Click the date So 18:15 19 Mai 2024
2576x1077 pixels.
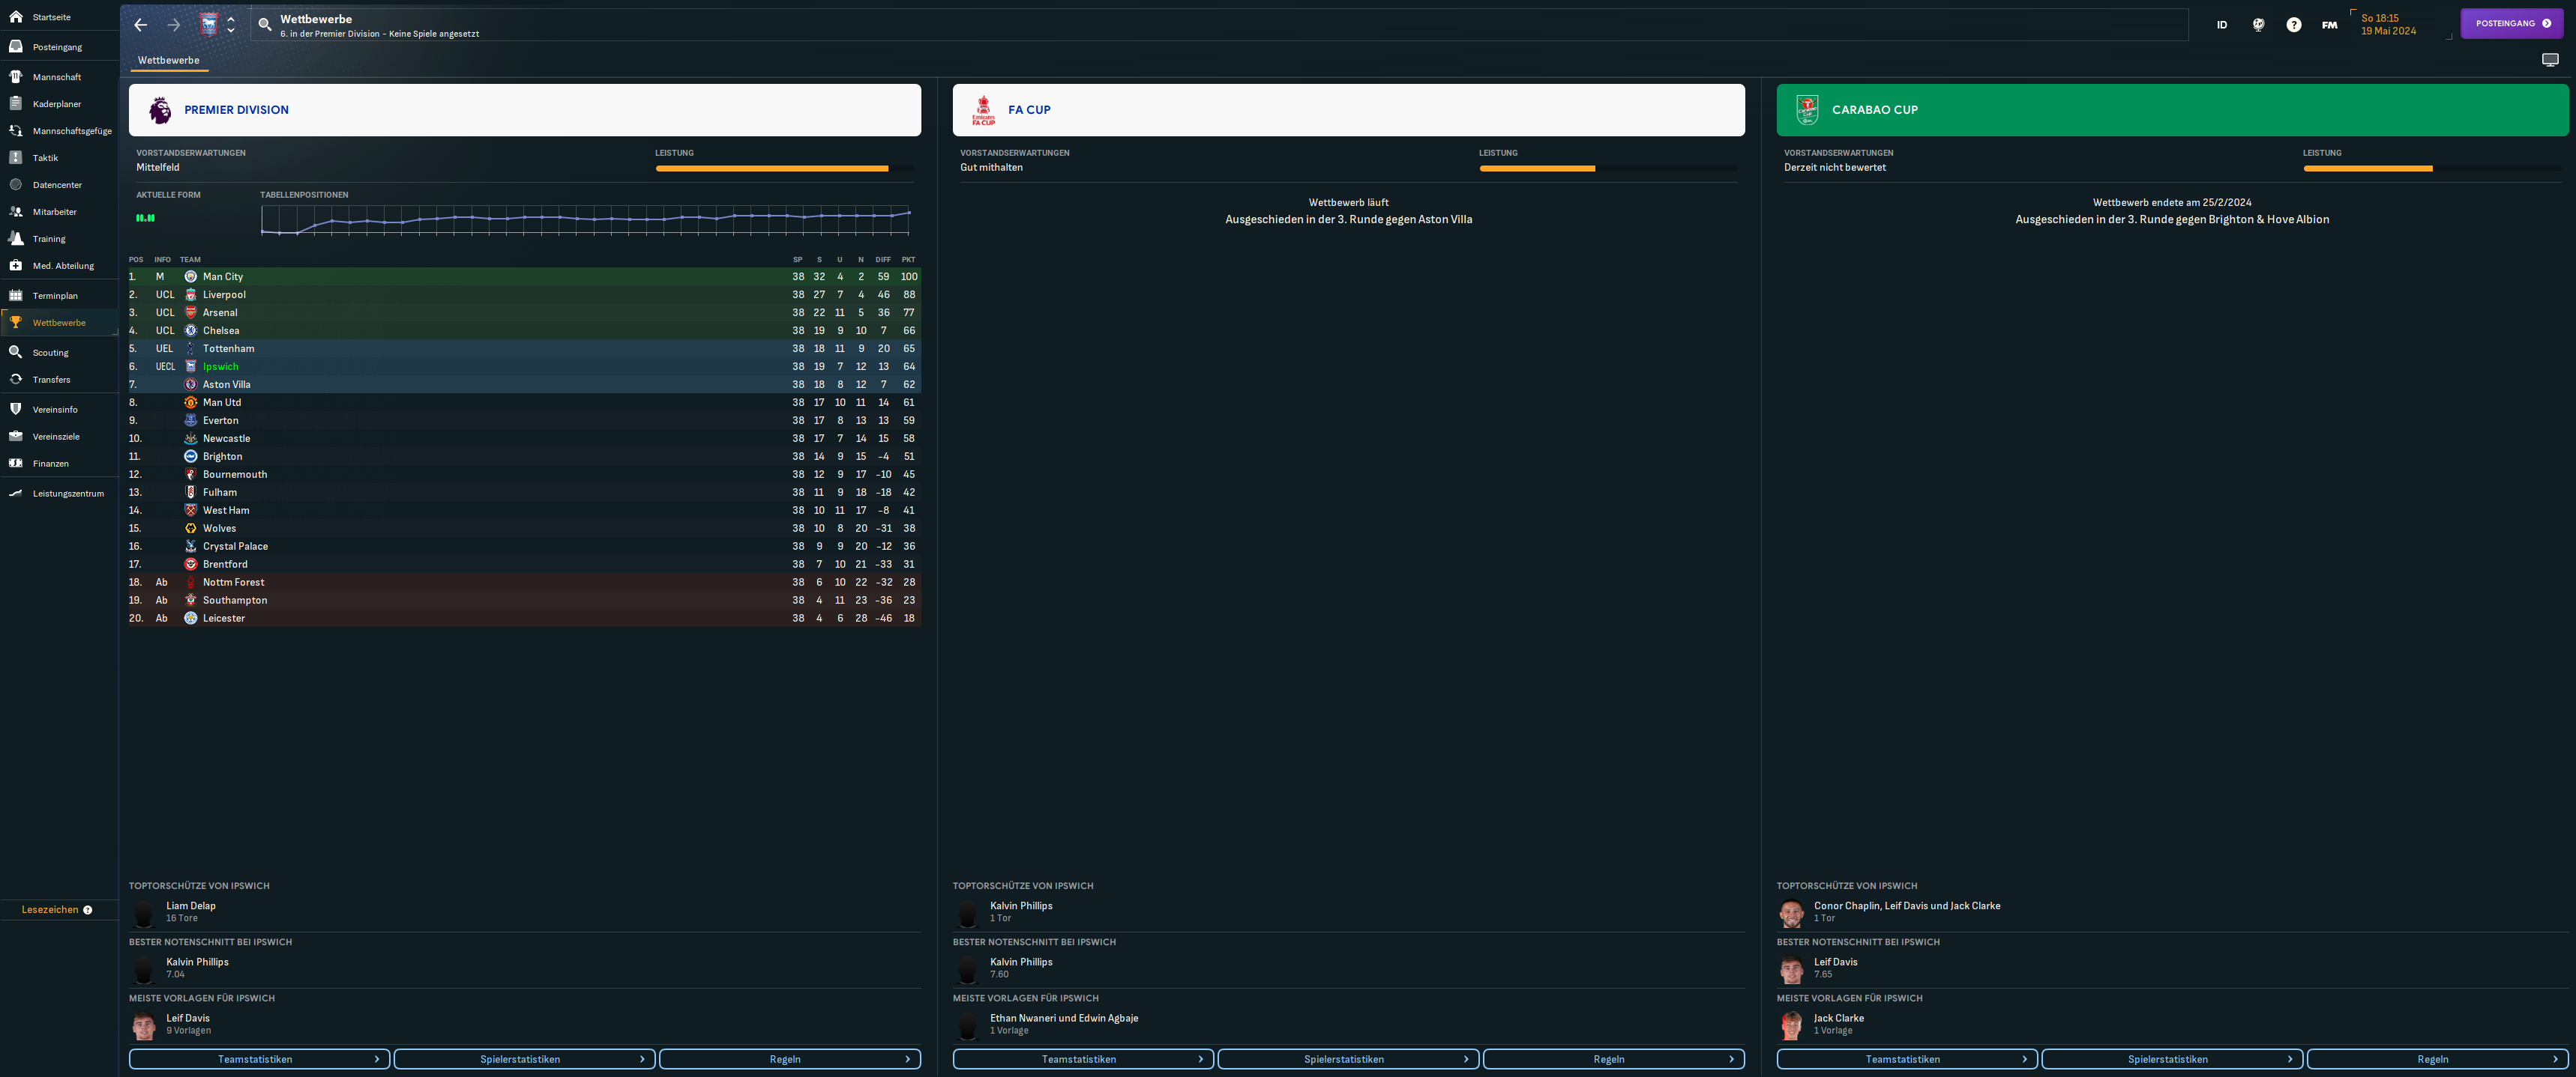tap(2389, 25)
